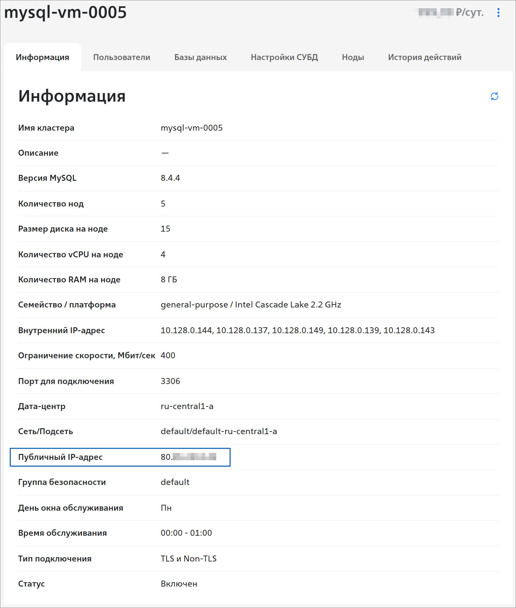Select the Информация tab

[43, 57]
